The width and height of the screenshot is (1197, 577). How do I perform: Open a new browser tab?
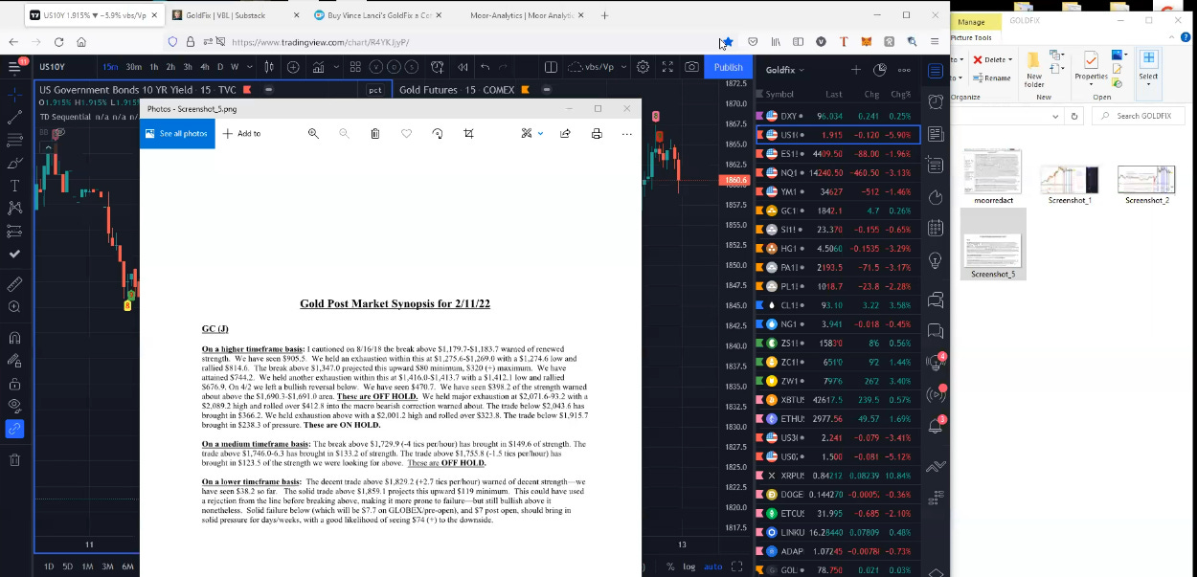[604, 15]
